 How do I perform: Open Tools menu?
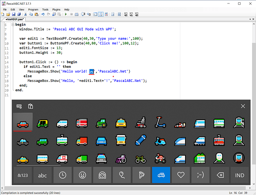45,9
